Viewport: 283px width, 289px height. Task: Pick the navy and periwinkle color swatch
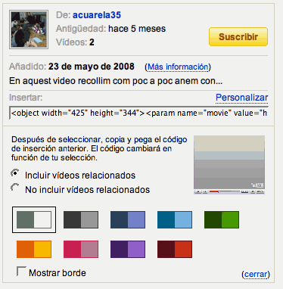click(128, 220)
